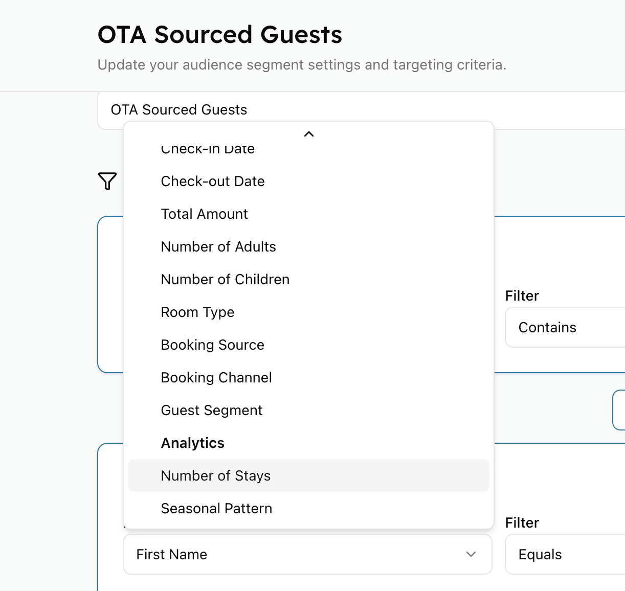Select Booking Source as the field
The image size is (625, 591).
pos(212,345)
